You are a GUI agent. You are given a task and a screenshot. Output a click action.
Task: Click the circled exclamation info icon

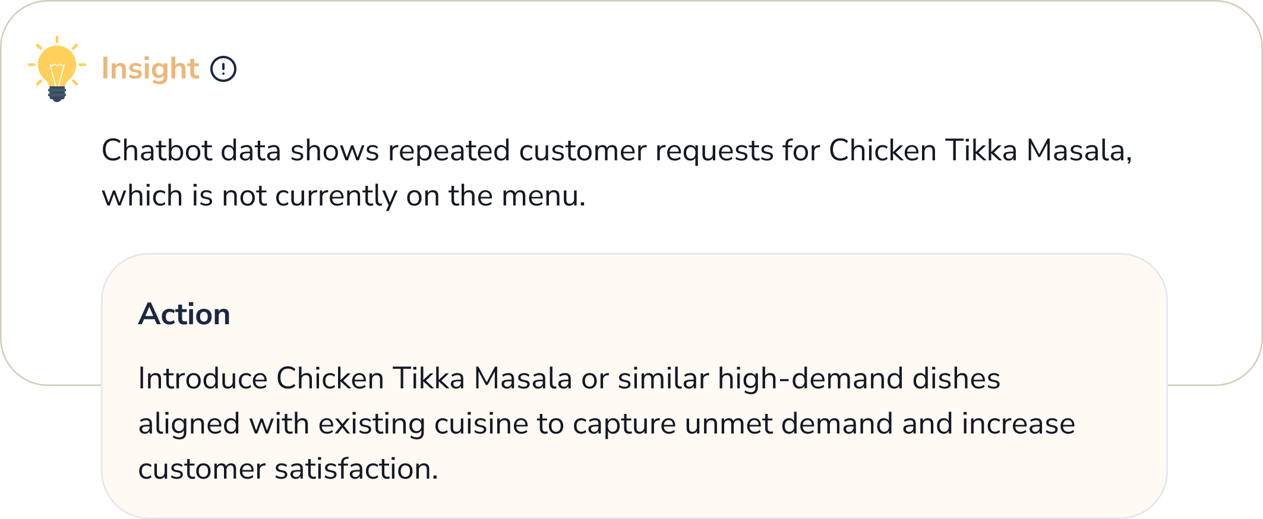[x=223, y=69]
